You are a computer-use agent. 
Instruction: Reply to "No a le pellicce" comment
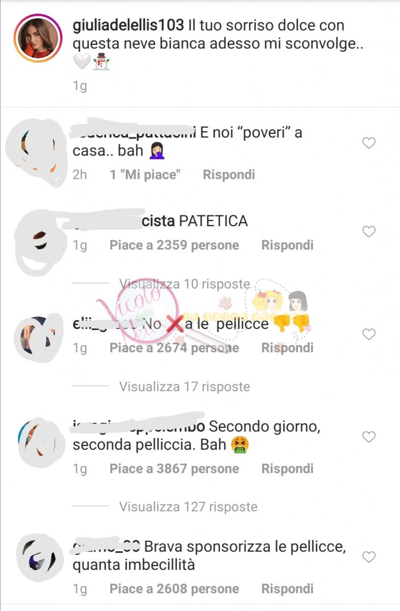288,348
